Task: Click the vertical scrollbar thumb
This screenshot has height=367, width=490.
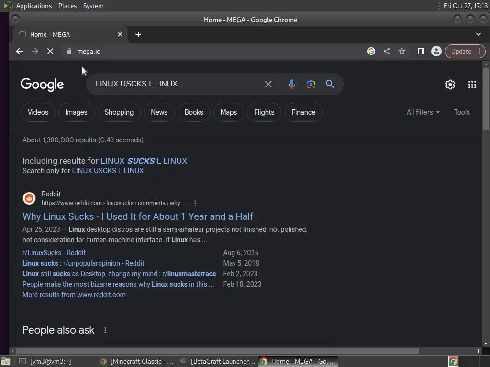Action: tap(486, 99)
